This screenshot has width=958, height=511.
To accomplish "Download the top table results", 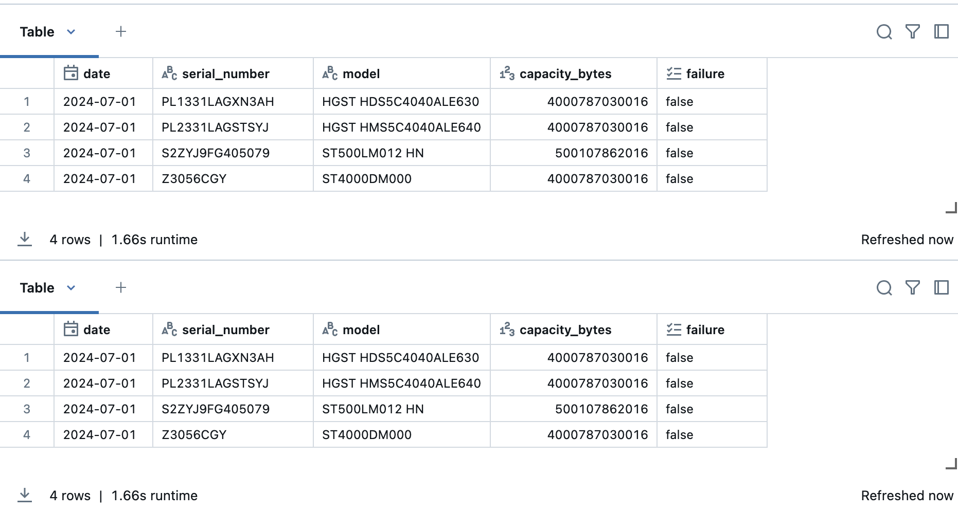I will coord(24,239).
